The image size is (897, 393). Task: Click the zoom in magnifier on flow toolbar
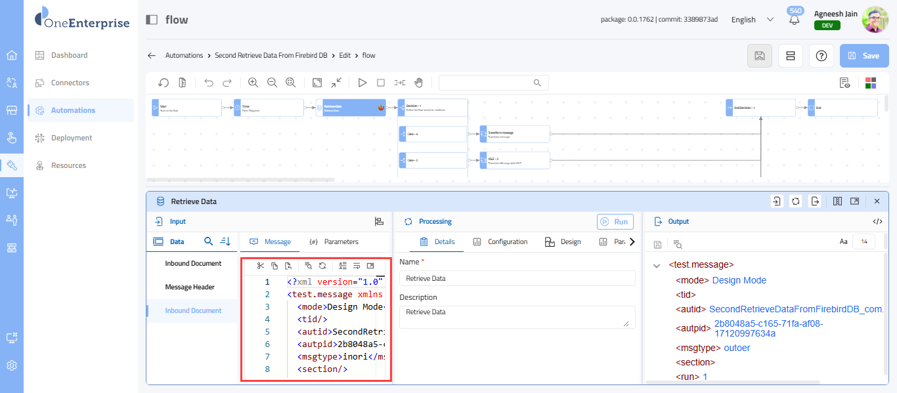tap(253, 83)
